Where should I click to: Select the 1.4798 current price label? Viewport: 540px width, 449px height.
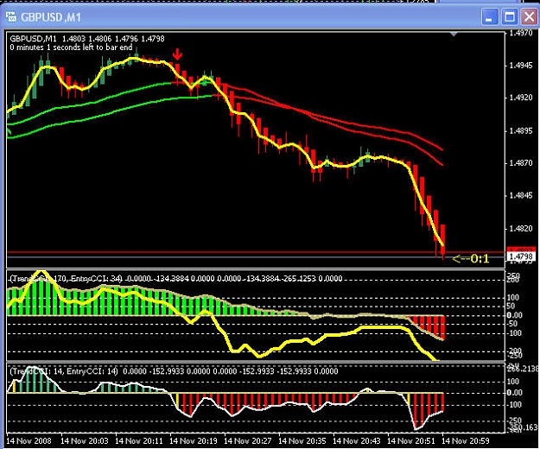pos(520,256)
